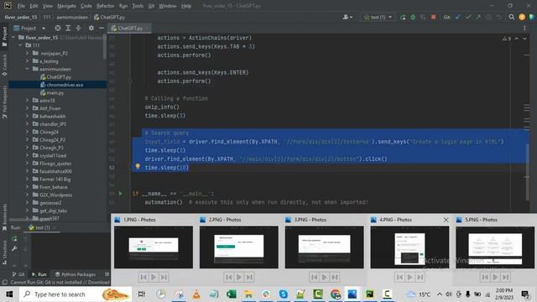Click next button under 1.PNG preview
This screenshot has width=537, height=302.
click(164, 277)
